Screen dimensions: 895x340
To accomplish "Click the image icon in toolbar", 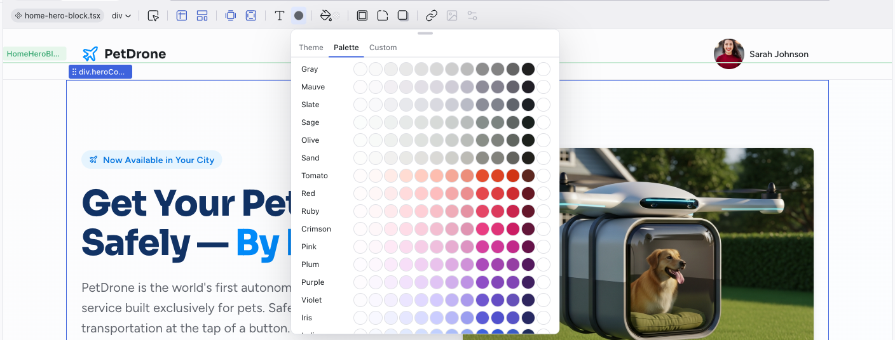I will coord(452,16).
